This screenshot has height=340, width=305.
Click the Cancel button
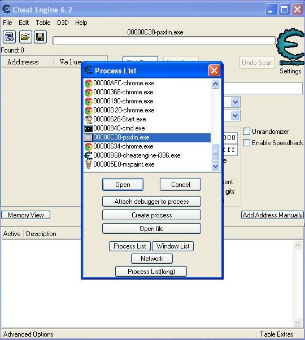[x=180, y=185]
